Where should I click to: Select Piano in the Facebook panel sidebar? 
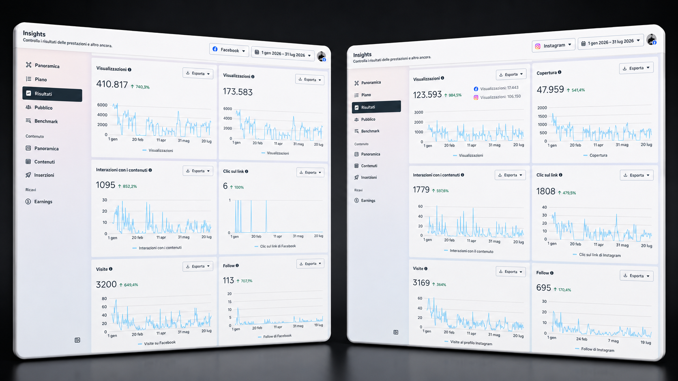pyautogui.click(x=36, y=79)
